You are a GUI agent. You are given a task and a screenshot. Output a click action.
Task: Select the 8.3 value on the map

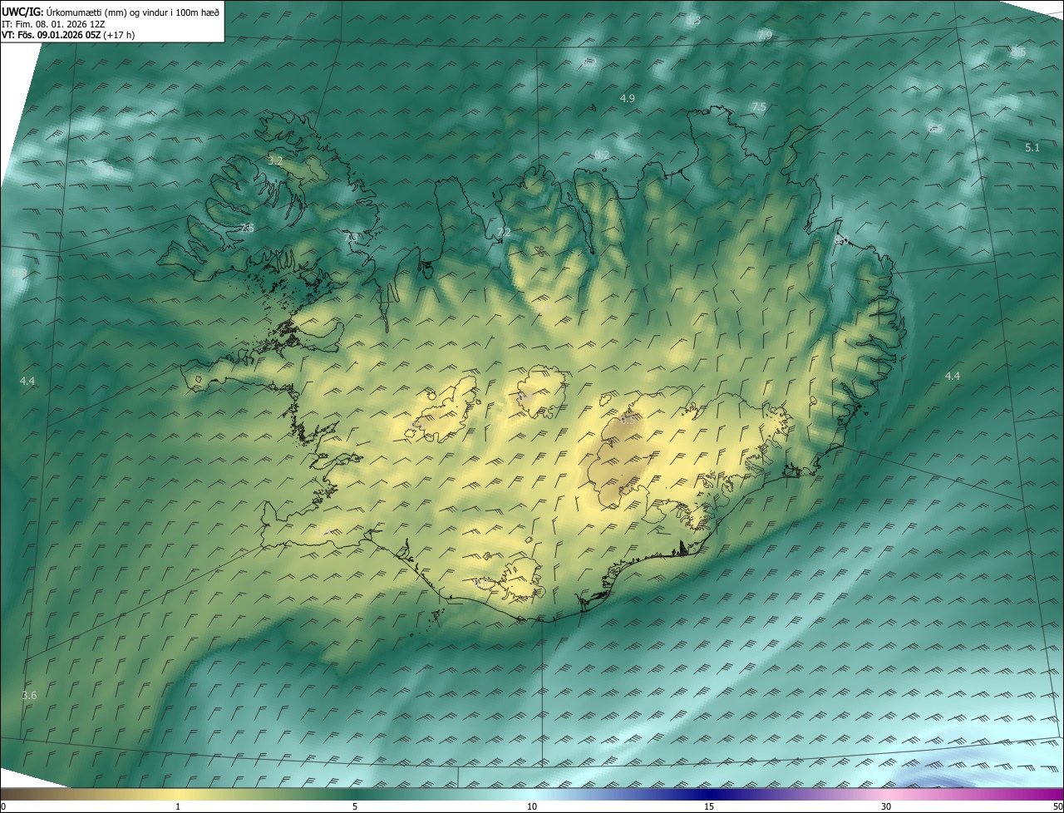pyautogui.click(x=693, y=21)
